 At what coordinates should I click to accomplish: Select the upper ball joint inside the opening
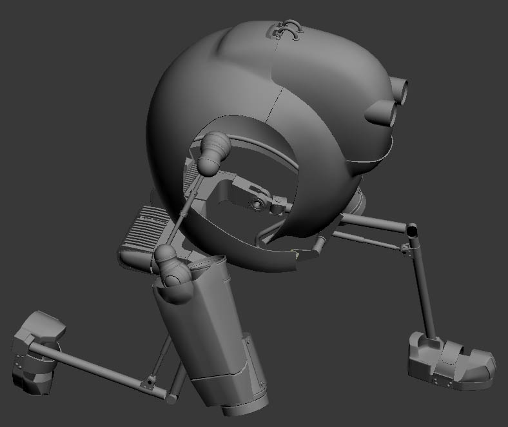coord(213,154)
